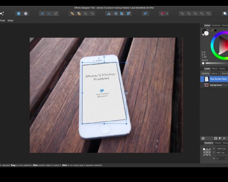This screenshot has width=228, height=182.
Task: Select the stroke colour ring
Action: (x=204, y=31)
